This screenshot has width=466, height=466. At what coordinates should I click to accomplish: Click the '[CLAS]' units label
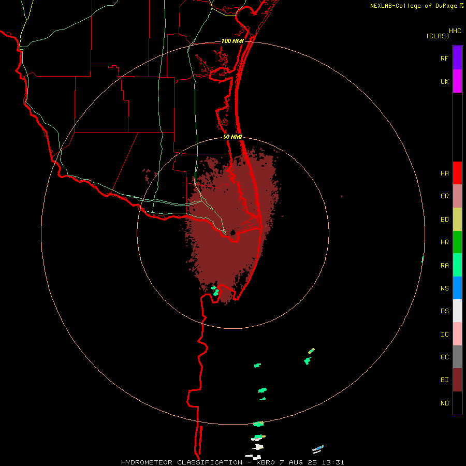[438, 36]
